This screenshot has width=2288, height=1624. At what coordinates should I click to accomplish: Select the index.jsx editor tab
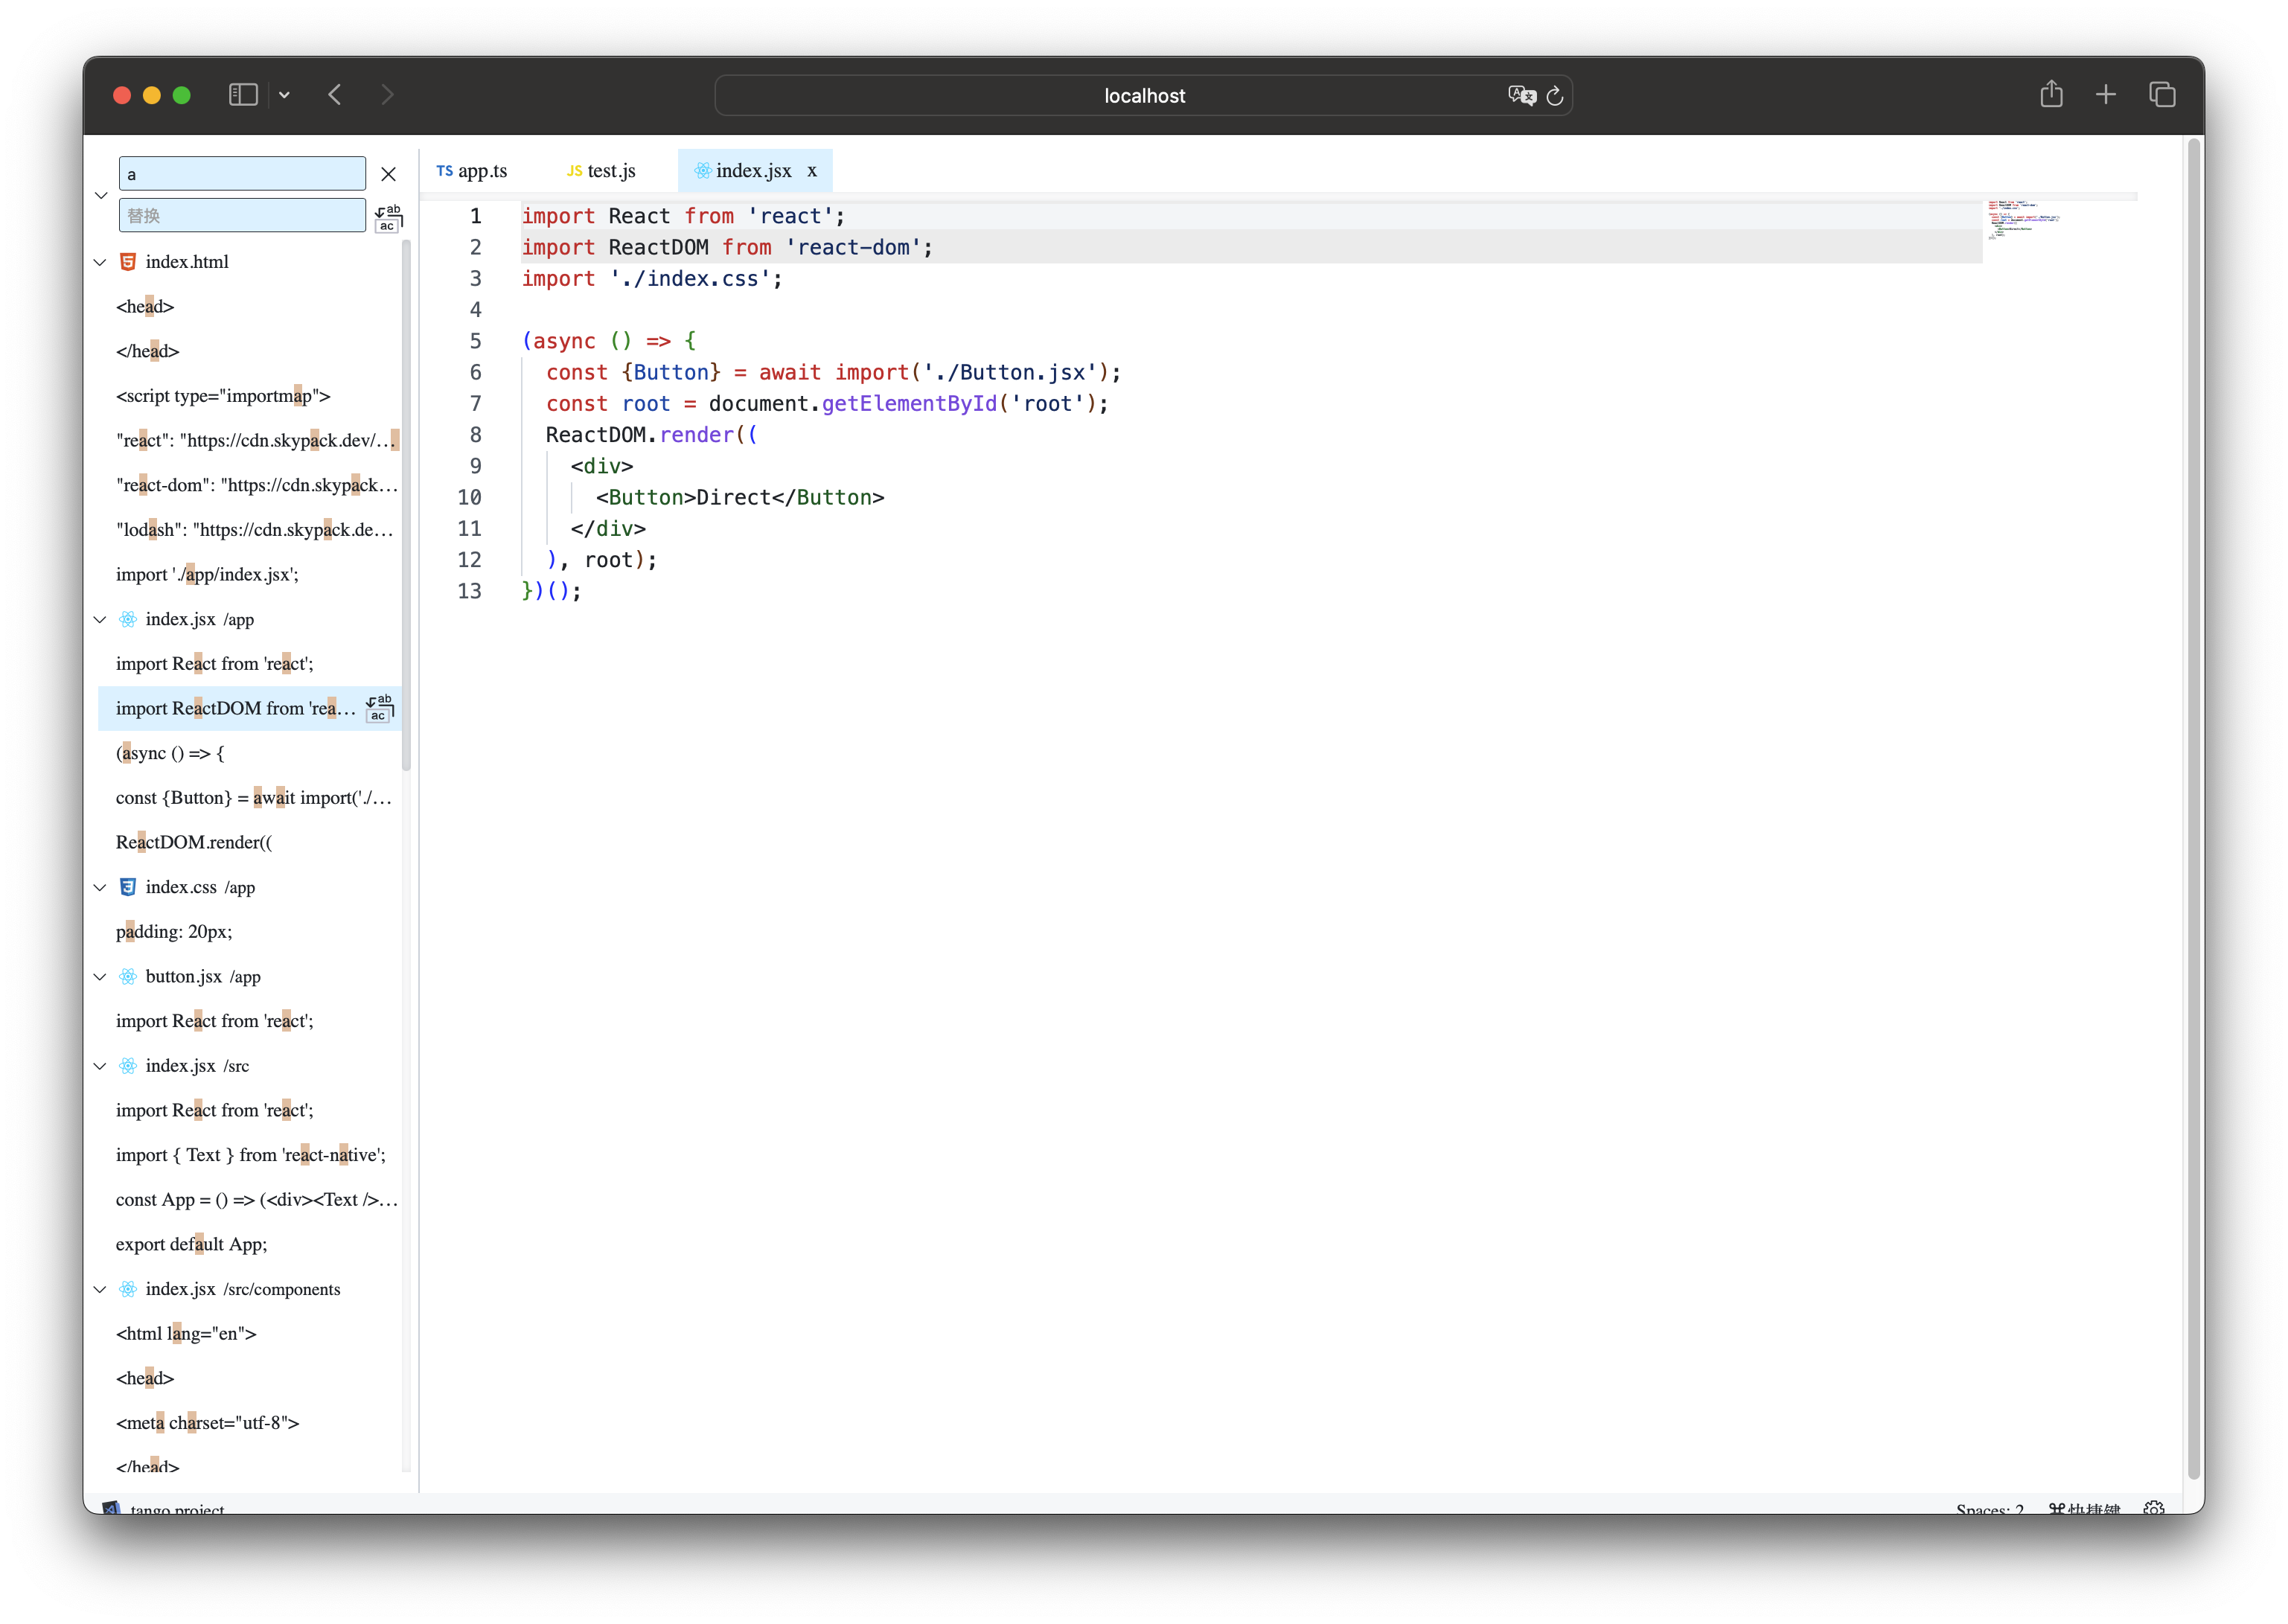tap(754, 171)
